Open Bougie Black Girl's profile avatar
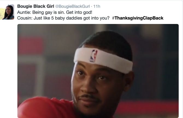183x118 pixels. pos(7,12)
